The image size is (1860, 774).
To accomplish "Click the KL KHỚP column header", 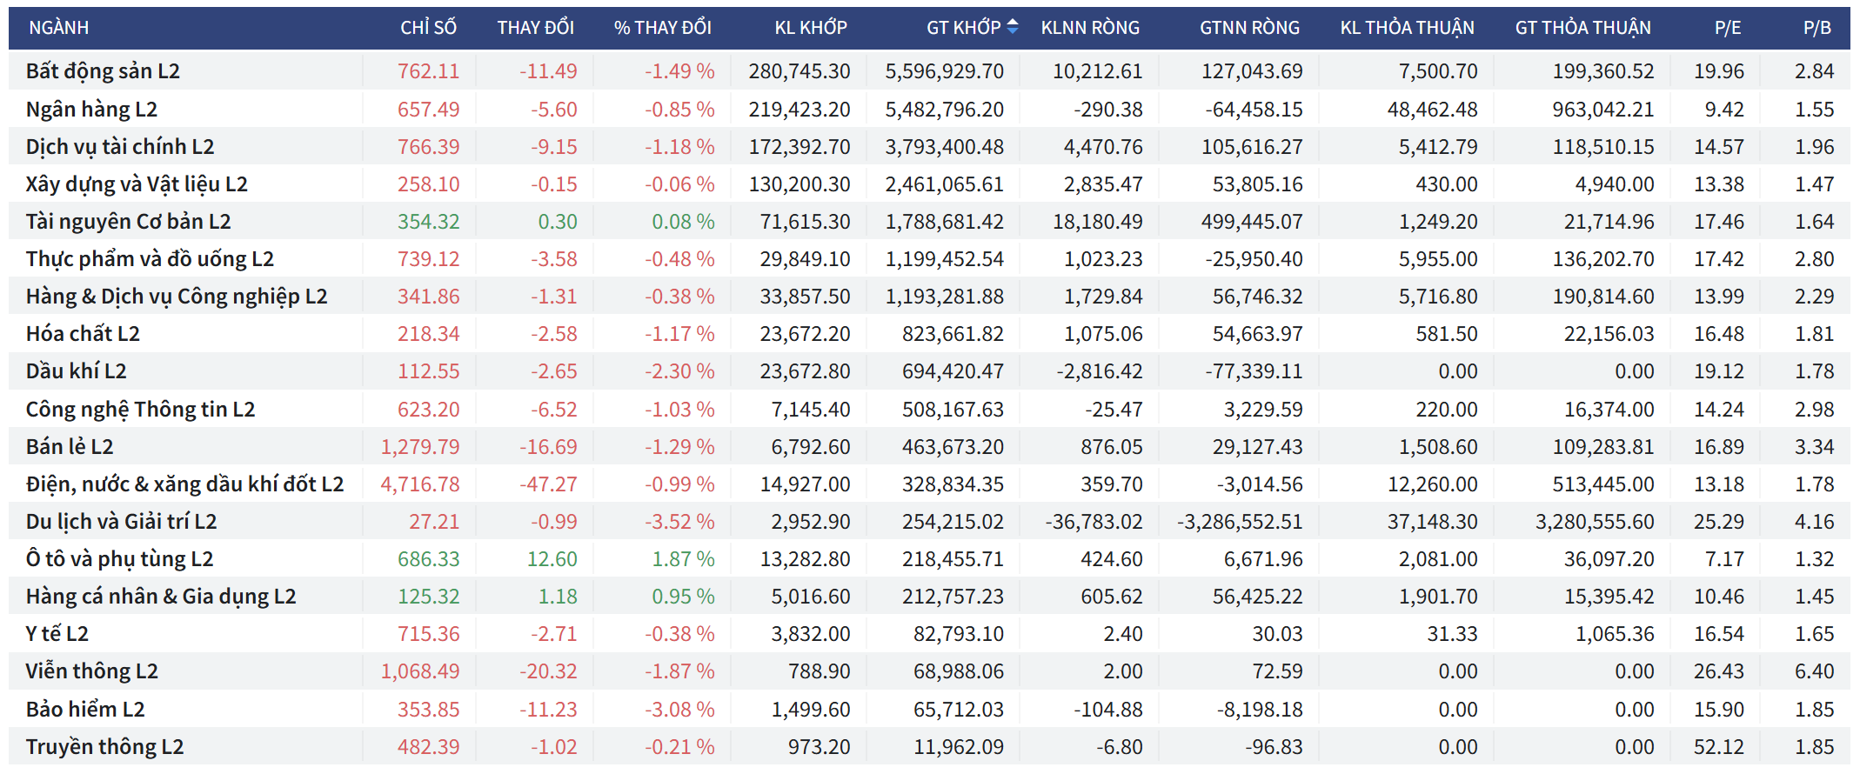I will click(x=810, y=28).
